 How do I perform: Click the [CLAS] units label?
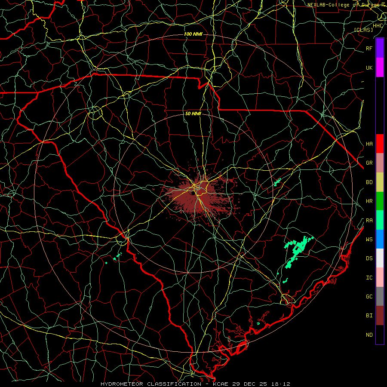pos(363,30)
